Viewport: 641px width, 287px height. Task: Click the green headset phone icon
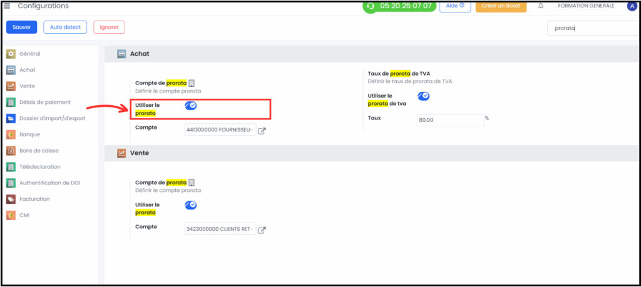pos(371,6)
